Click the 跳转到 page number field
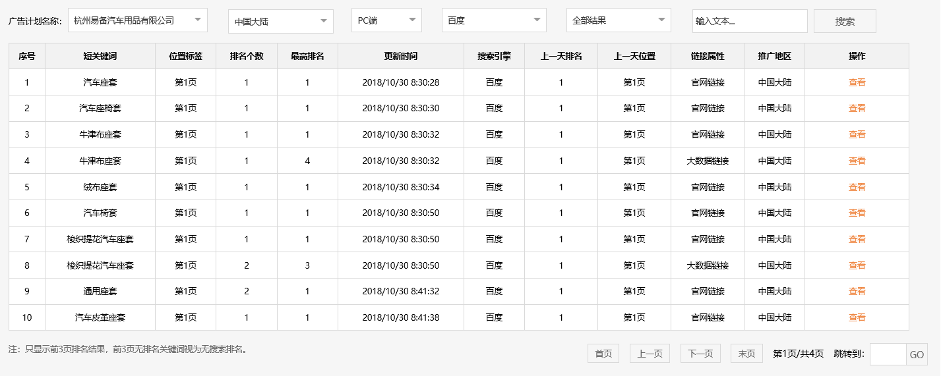This screenshot has height=376, width=941. point(888,354)
